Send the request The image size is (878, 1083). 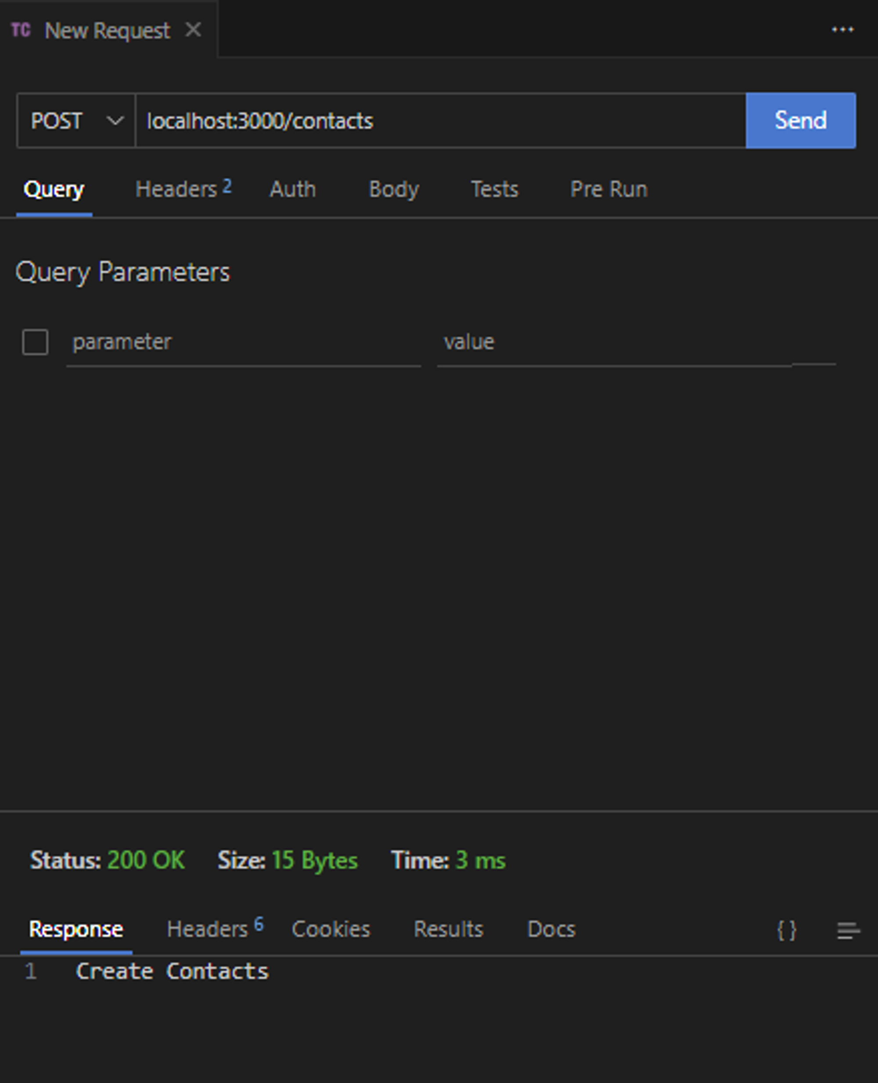point(801,120)
